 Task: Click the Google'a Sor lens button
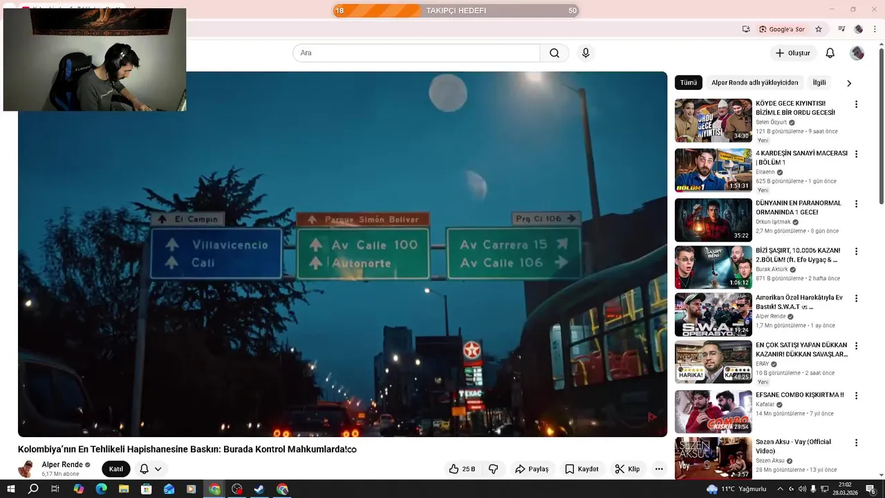[x=781, y=29]
